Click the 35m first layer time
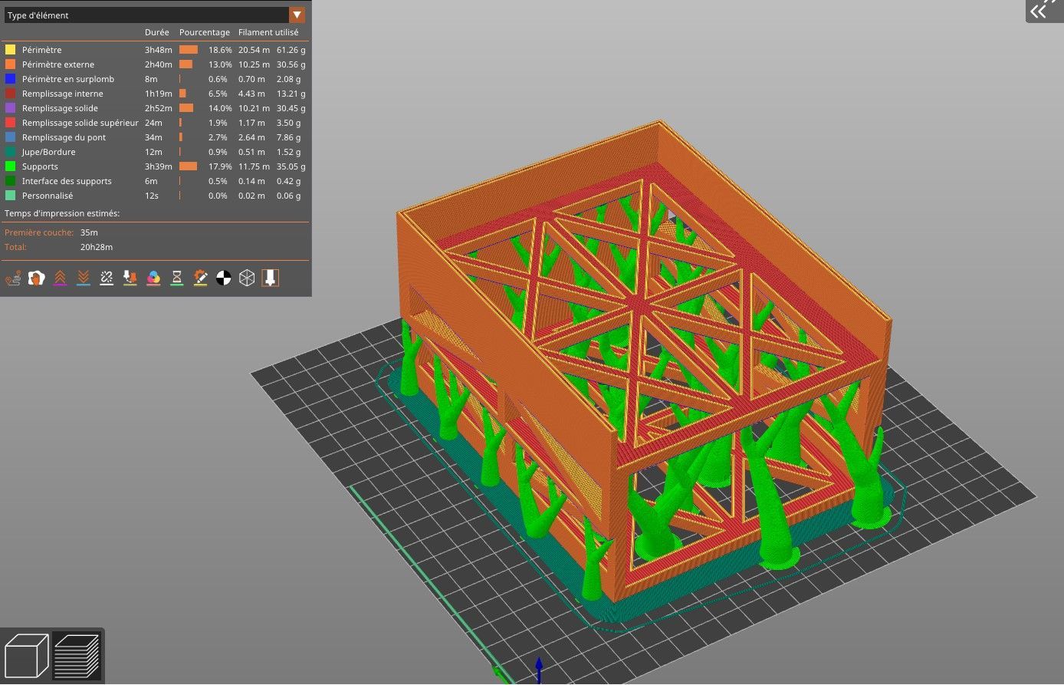The width and height of the screenshot is (1064, 685). click(x=89, y=232)
